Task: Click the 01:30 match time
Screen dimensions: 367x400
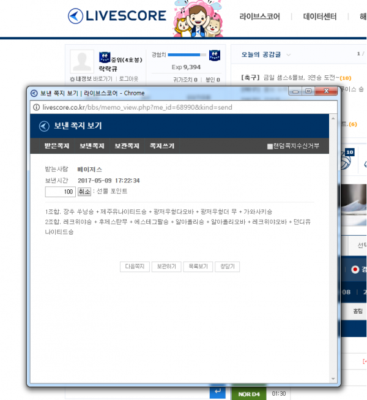Action: [279, 394]
